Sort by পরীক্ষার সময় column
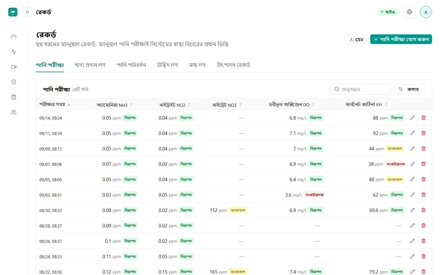 pyautogui.click(x=55, y=105)
